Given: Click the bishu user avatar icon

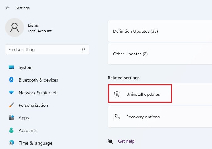Looking at the screenshot, I should coord(14,27).
